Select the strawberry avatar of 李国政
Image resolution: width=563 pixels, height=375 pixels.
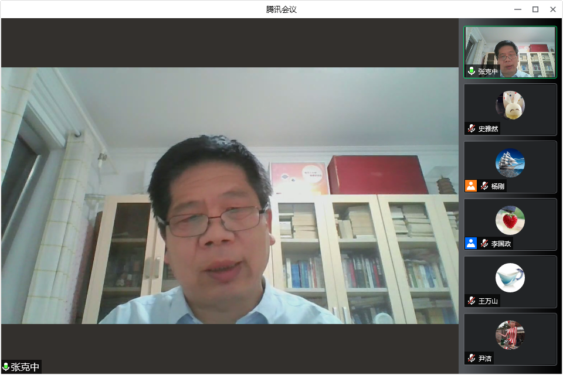pyautogui.click(x=510, y=220)
